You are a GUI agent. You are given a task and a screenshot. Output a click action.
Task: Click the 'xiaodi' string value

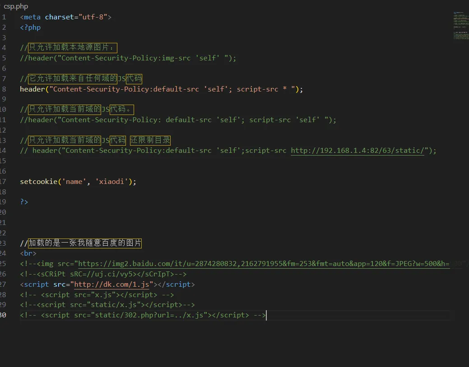pyautogui.click(x=111, y=181)
